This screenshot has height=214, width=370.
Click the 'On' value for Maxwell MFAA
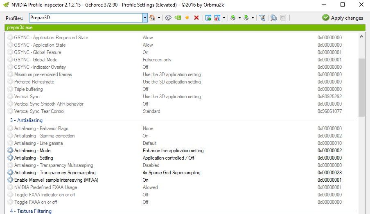pyautogui.click(x=145, y=180)
